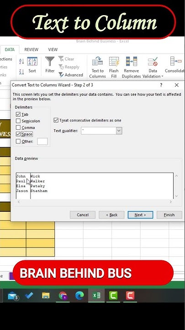Go Back to previous wizard step
Image resolution: width=185 pixels, height=330 pixels.
[x=111, y=215]
